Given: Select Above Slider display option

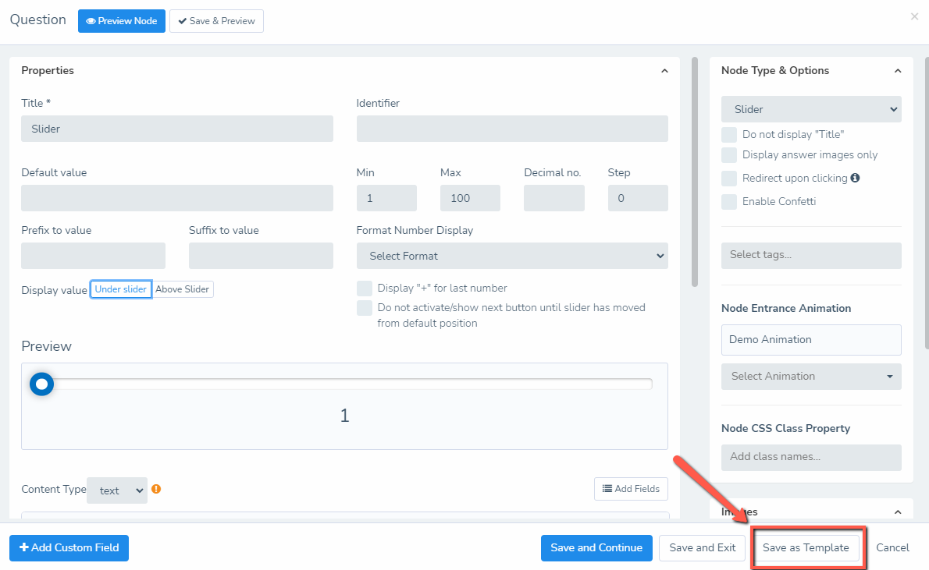Looking at the screenshot, I should [183, 289].
